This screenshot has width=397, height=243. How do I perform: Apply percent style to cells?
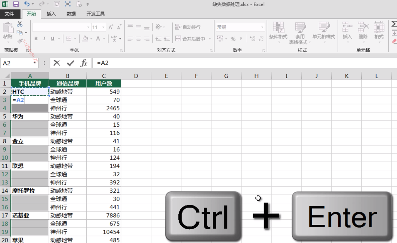click(x=233, y=39)
